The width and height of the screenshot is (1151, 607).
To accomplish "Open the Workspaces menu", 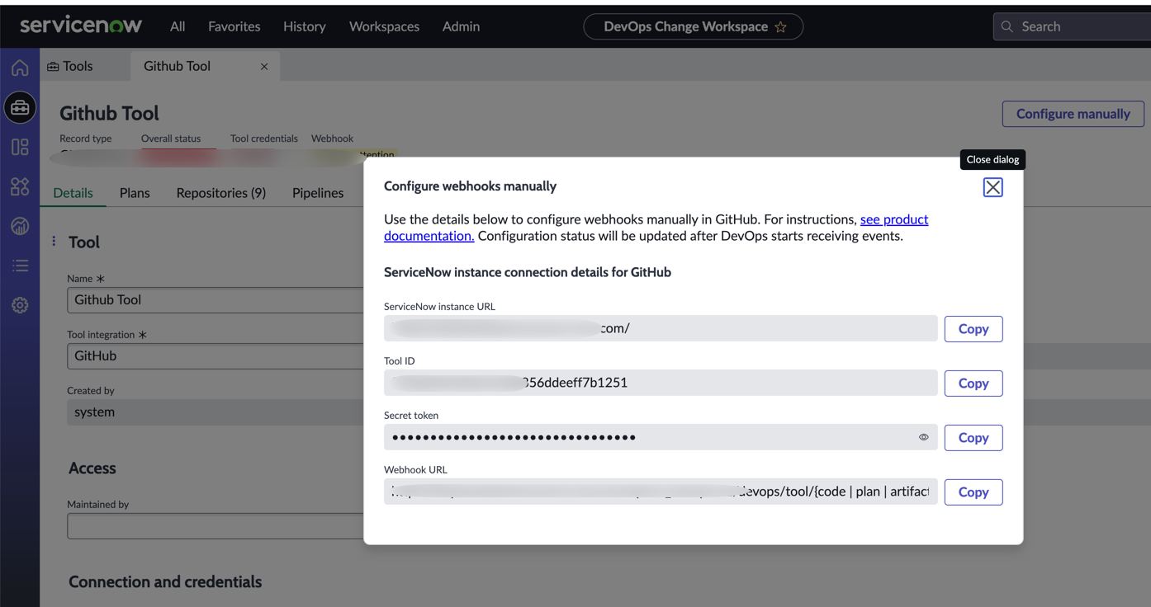I will [x=384, y=26].
